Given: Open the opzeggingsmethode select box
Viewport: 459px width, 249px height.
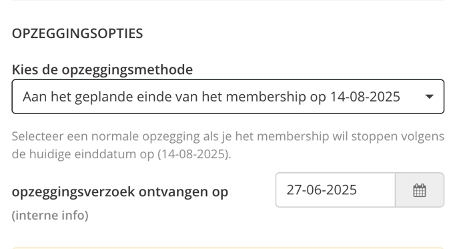Looking at the screenshot, I should click(x=228, y=96).
